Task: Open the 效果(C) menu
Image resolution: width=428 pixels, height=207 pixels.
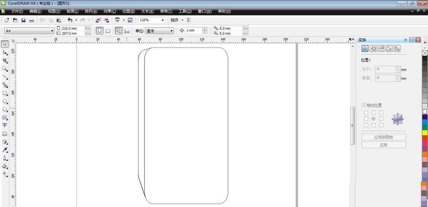Action: point(110,11)
